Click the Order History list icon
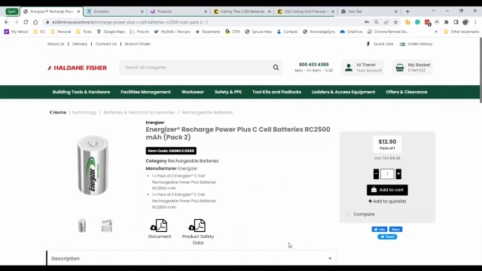482x271 pixels. pos(402,44)
